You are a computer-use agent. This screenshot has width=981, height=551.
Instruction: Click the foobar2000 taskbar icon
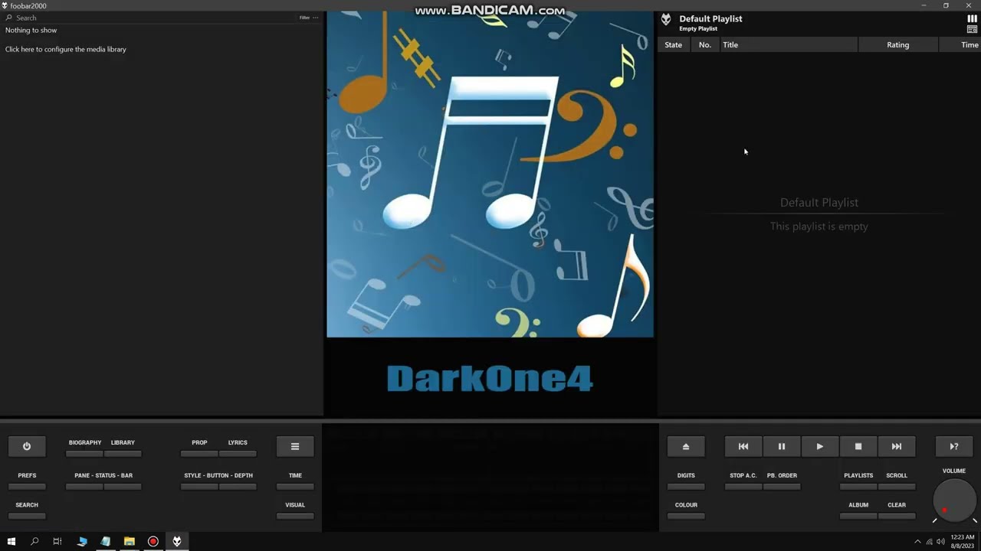pos(177,541)
